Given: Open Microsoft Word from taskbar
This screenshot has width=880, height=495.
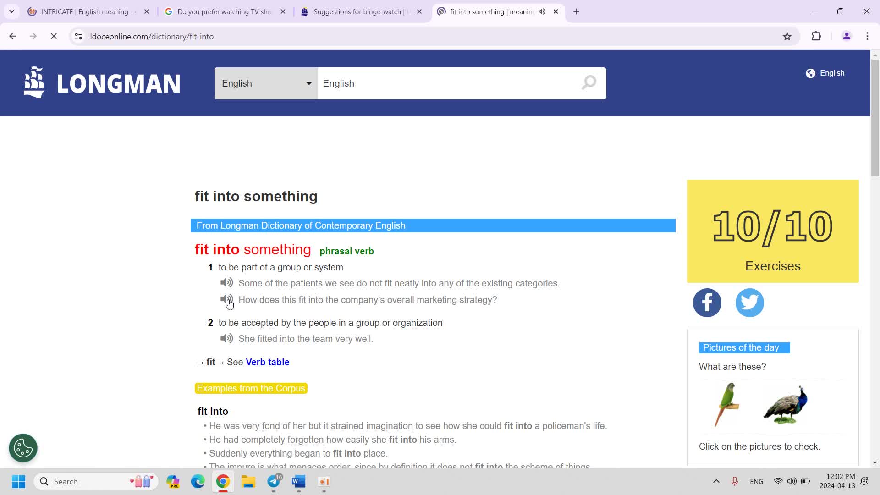Looking at the screenshot, I should (x=298, y=481).
